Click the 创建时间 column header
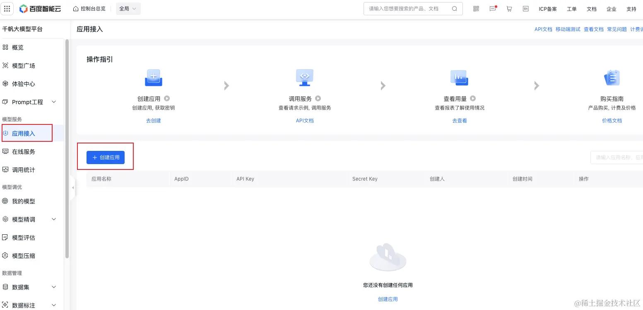The height and width of the screenshot is (310, 643). click(x=523, y=179)
